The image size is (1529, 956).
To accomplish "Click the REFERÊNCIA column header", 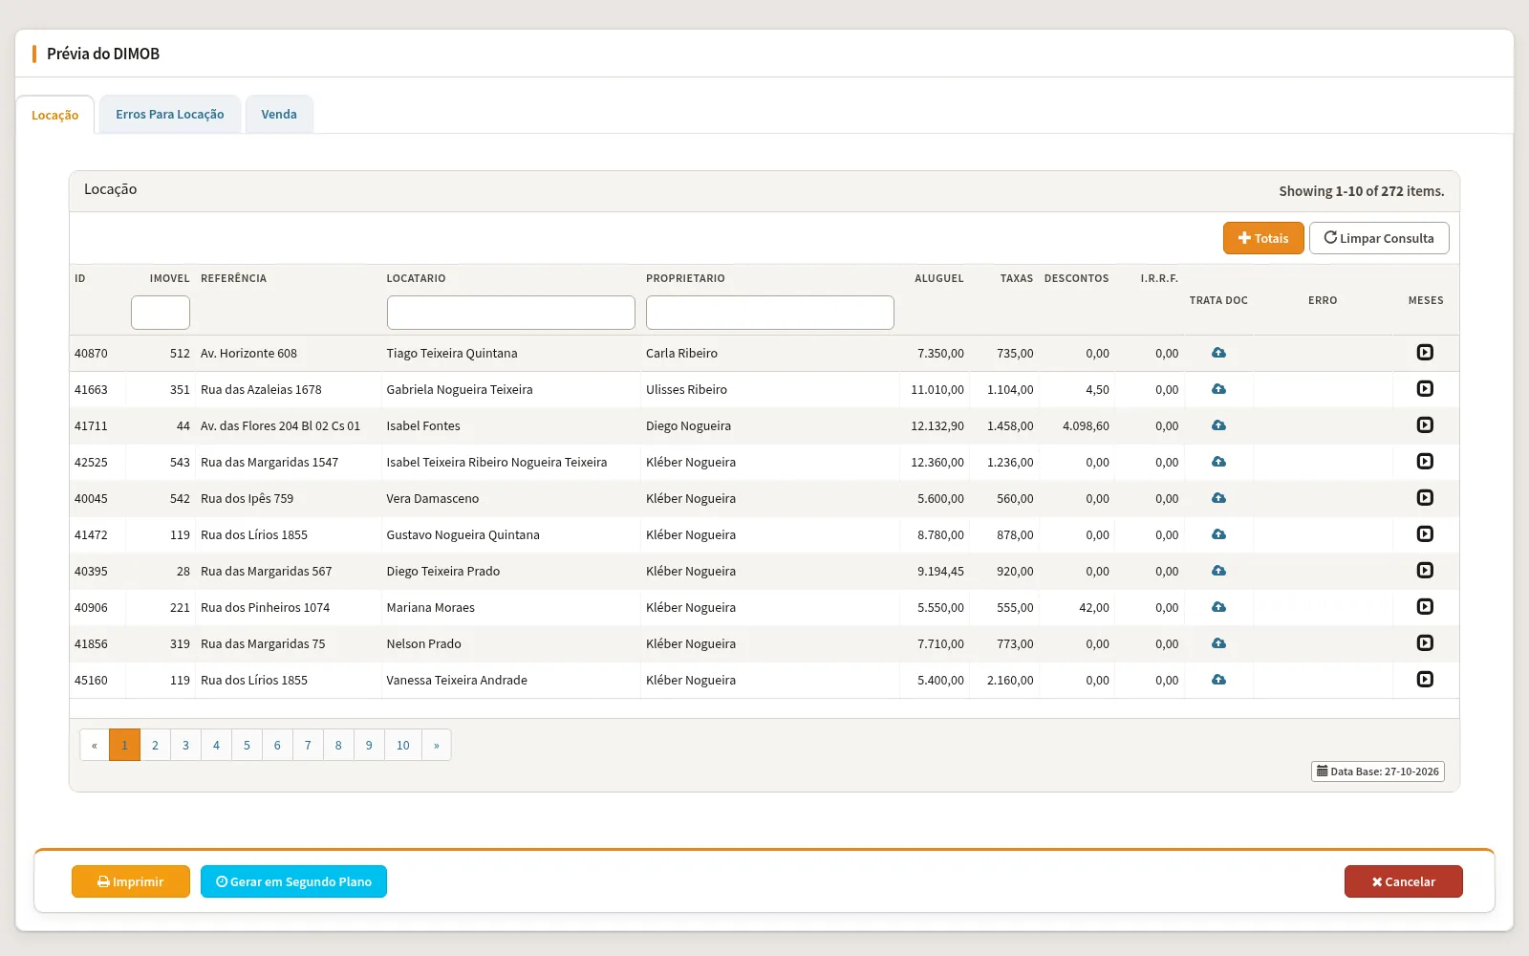I will pyautogui.click(x=234, y=278).
